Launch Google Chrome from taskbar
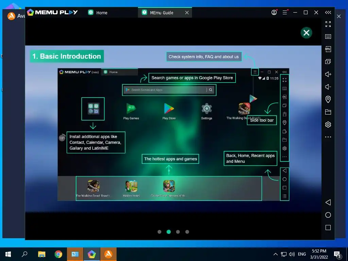The width and height of the screenshot is (348, 261). click(58, 254)
